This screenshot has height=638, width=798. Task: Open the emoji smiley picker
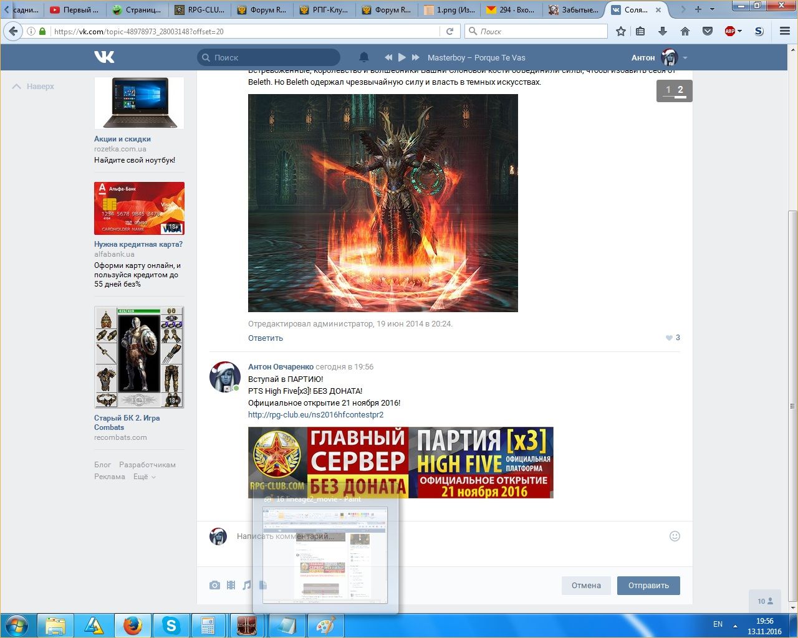[675, 536]
